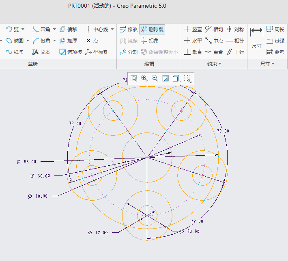Apply the Tangent (相切) constraint
The width and height of the screenshot is (288, 261).
[x=214, y=29]
